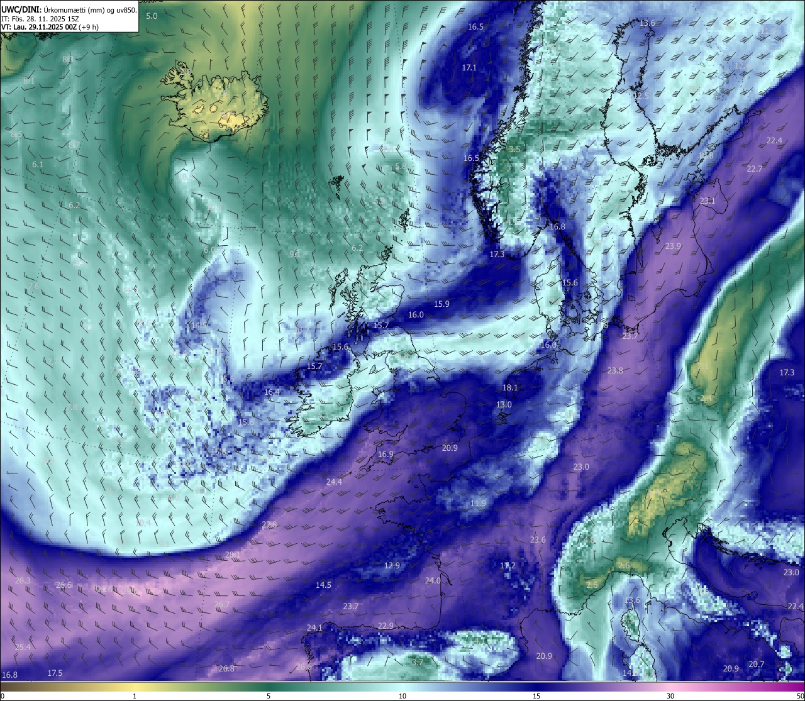Click the '25.4' map value
Viewport: 805px width, 701px height.
point(23,647)
